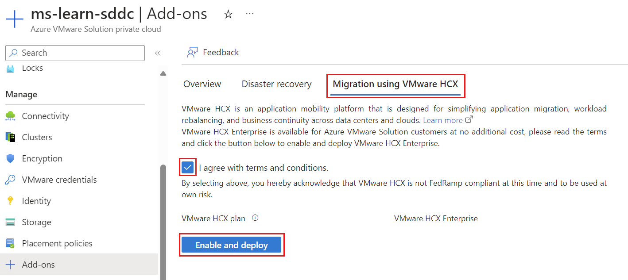Click the Encryption shield icon
Image resolution: width=628 pixels, height=280 pixels.
pyautogui.click(x=10, y=158)
